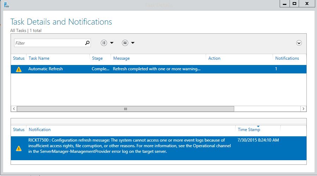Close the Task Details window
This screenshot has width=317, height=176.
click(x=307, y=4)
